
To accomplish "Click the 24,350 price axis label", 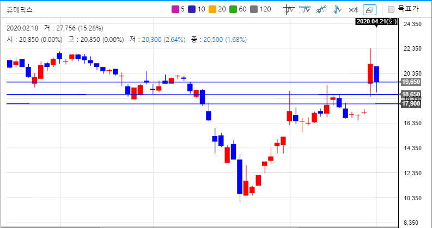I will (412, 24).
